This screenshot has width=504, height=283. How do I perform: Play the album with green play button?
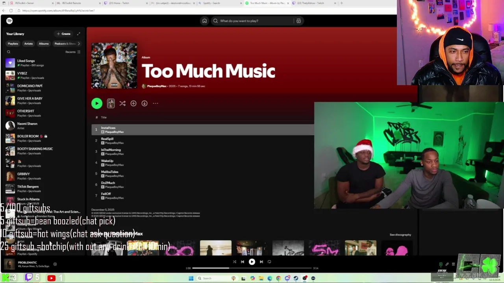[x=96, y=103]
